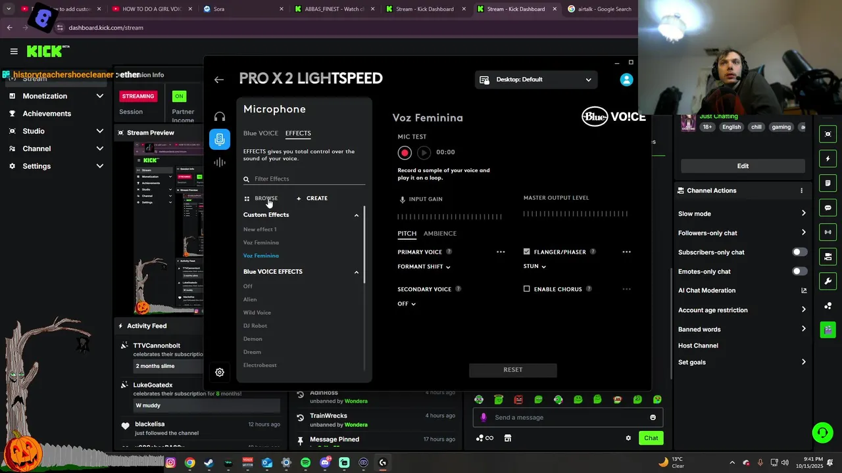Open Primary Voice more options dots

[x=501, y=252]
